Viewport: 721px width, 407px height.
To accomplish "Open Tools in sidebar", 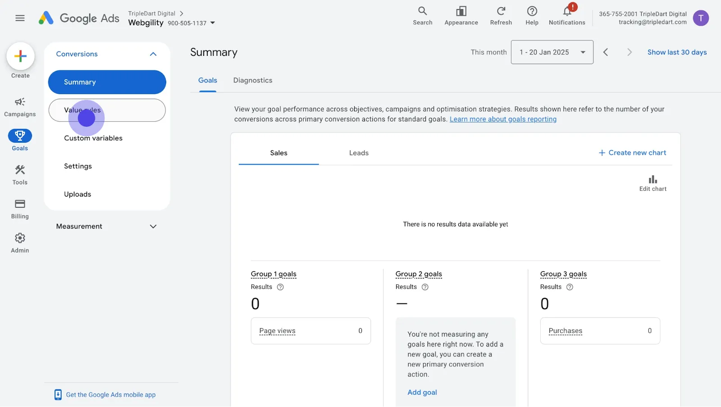I will coord(20,175).
